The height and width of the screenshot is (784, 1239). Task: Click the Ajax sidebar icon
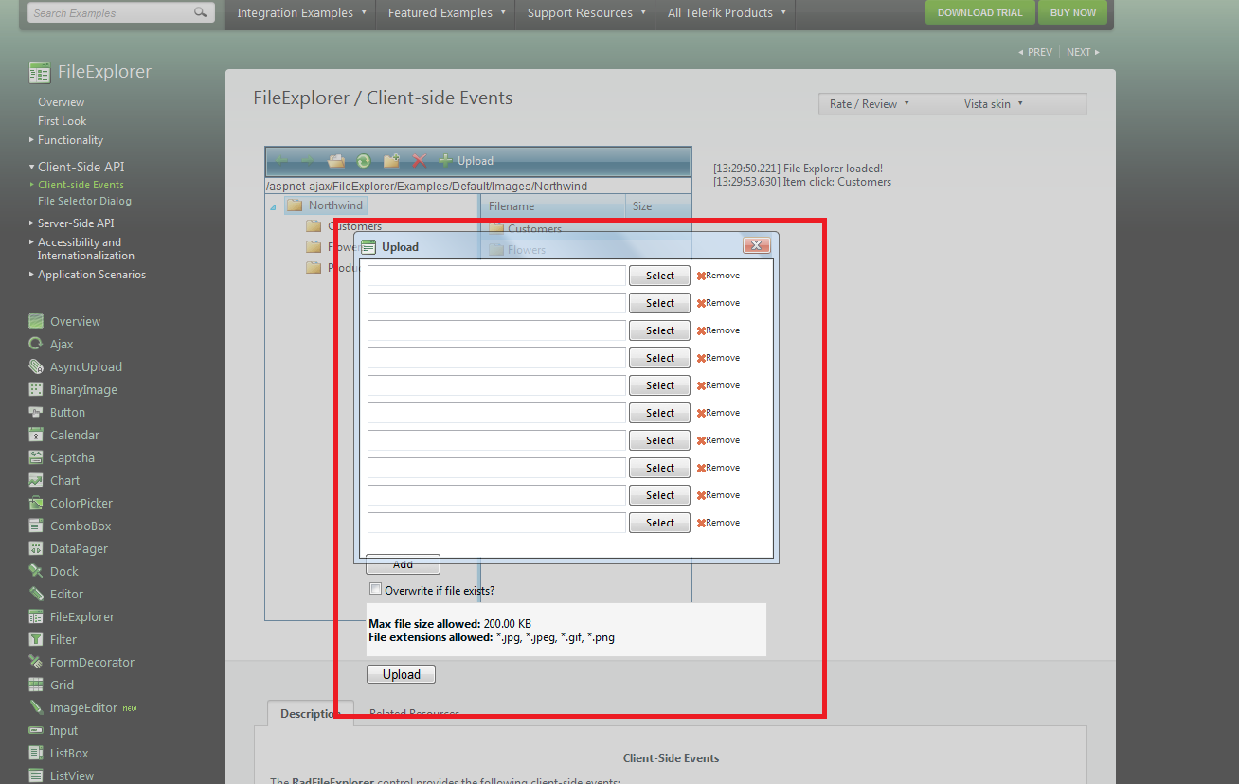click(x=36, y=344)
